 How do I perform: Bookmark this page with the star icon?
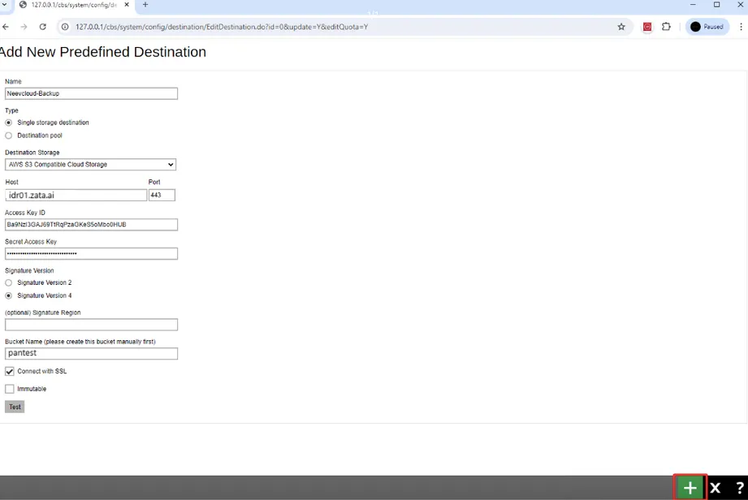click(621, 27)
